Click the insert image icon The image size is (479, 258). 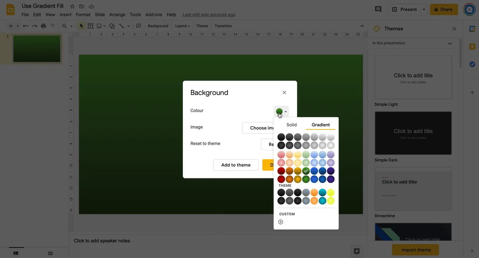click(99, 26)
